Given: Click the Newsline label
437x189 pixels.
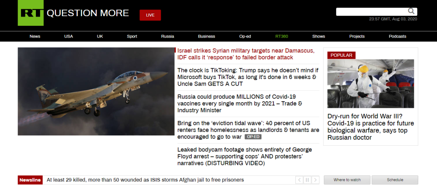Looking at the screenshot, I should coord(30,180).
